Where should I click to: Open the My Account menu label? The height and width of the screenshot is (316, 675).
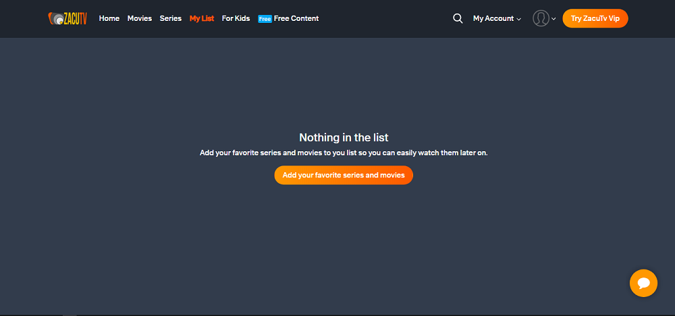(x=493, y=19)
